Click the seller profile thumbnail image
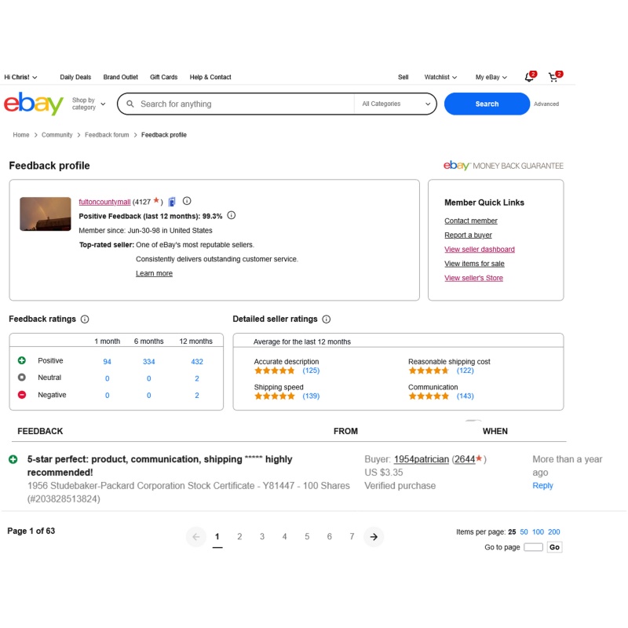Viewport: 628px width, 628px height. pyautogui.click(x=46, y=214)
